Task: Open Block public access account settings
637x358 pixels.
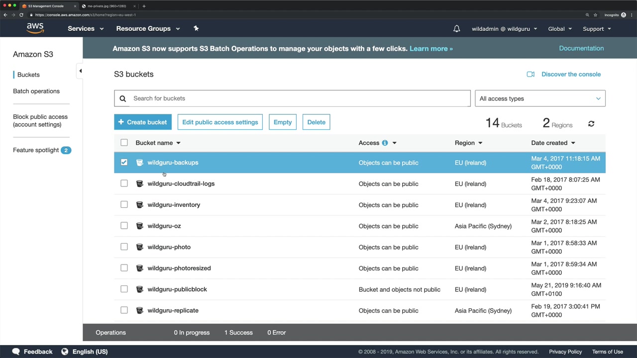Action: pyautogui.click(x=40, y=120)
